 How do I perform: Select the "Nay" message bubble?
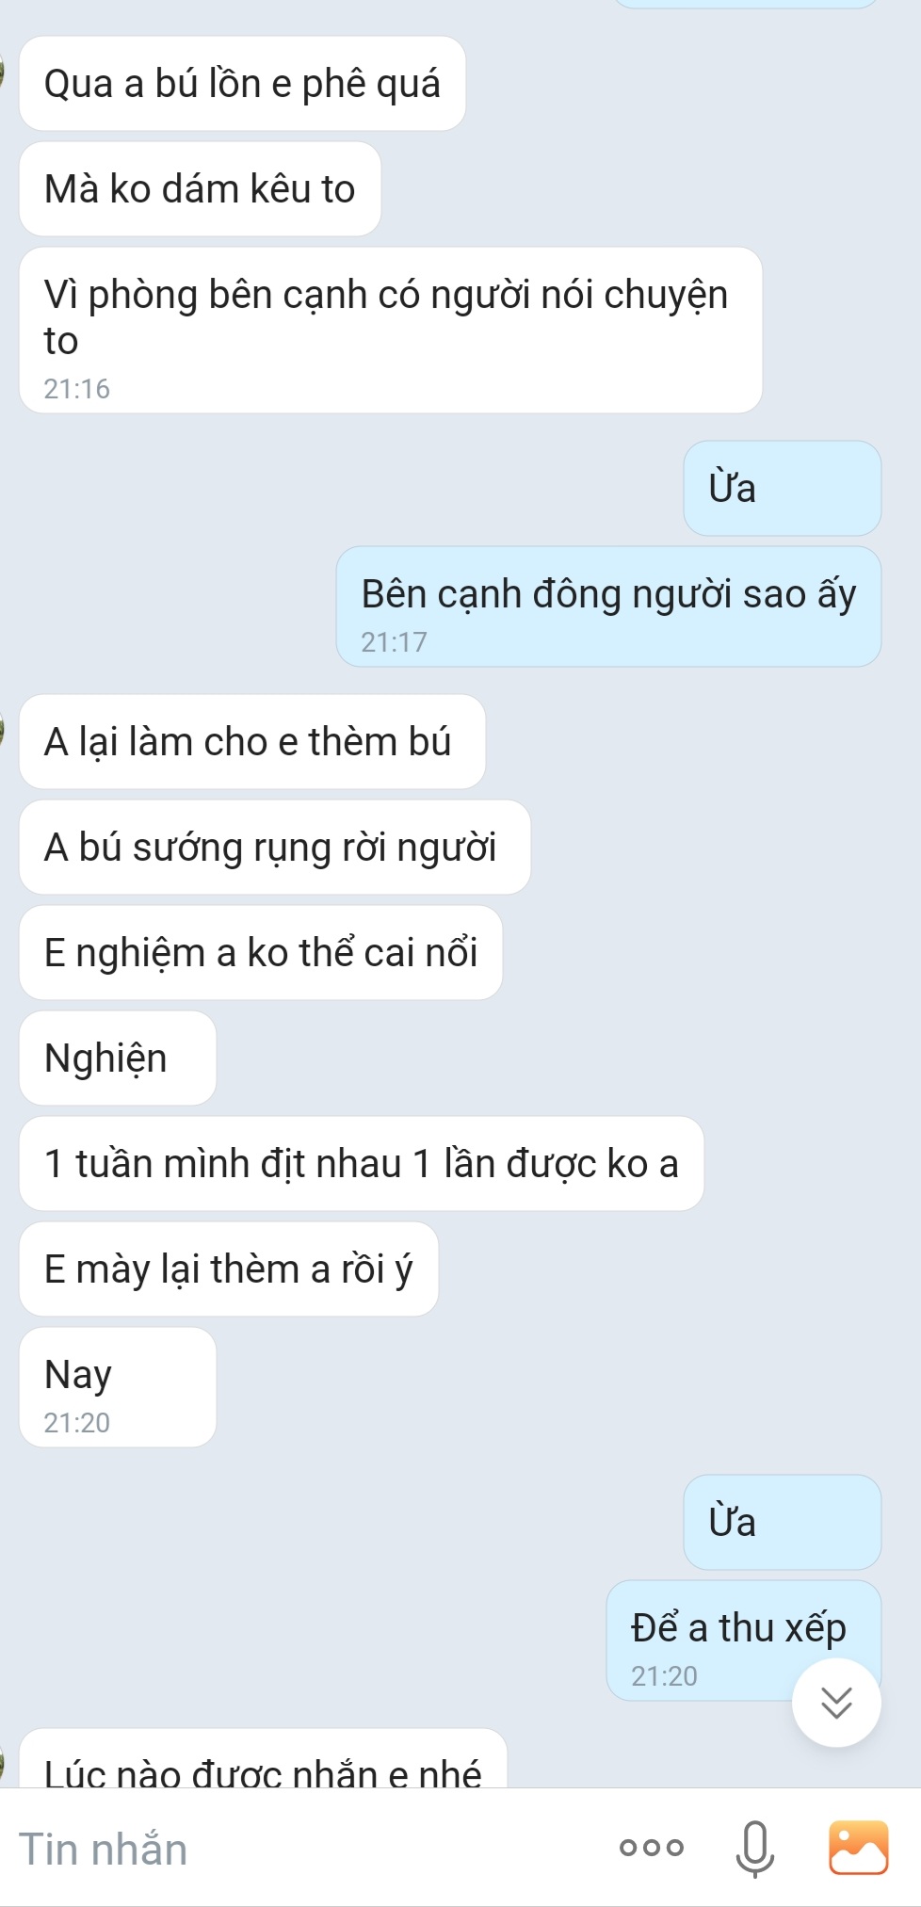[x=118, y=1387]
